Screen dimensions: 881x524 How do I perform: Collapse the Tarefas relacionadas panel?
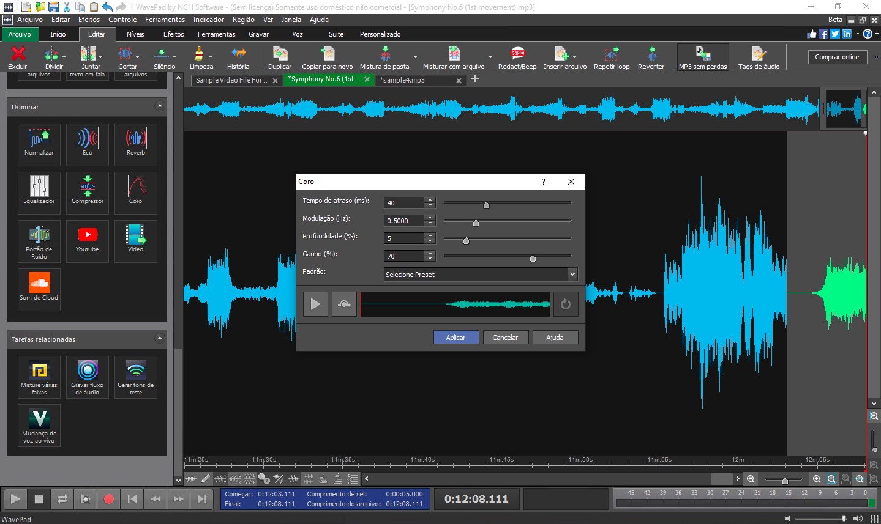[x=160, y=339]
